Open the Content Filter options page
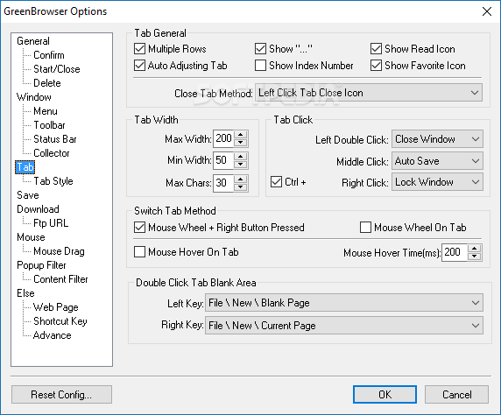 (x=60, y=279)
